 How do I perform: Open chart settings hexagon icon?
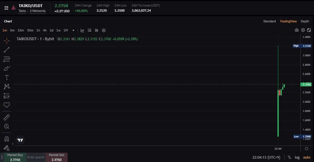pos(303,30)
